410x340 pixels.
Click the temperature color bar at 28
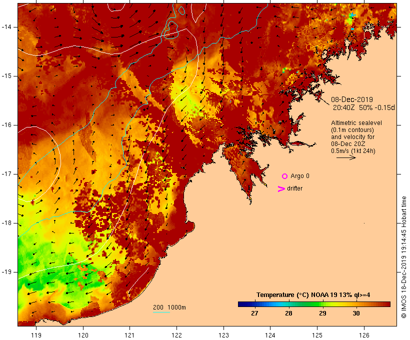click(288, 304)
